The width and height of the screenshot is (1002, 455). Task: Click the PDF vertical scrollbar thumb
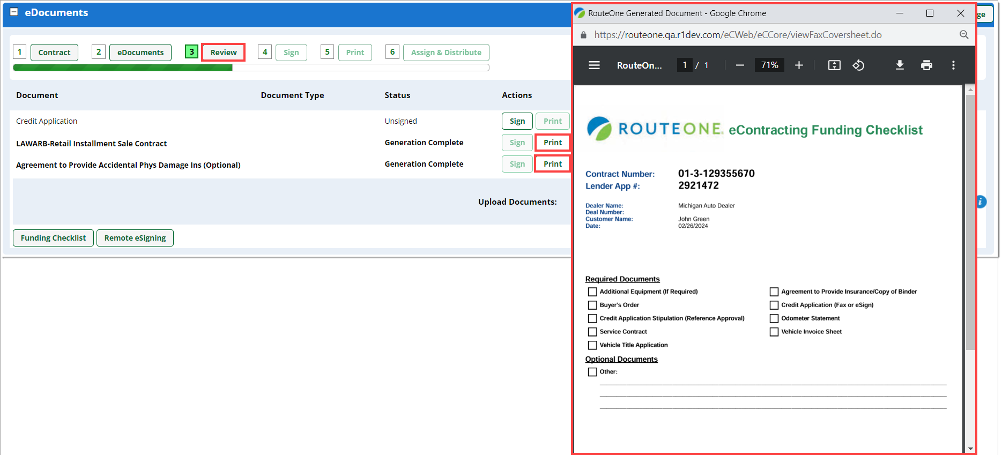click(x=970, y=222)
